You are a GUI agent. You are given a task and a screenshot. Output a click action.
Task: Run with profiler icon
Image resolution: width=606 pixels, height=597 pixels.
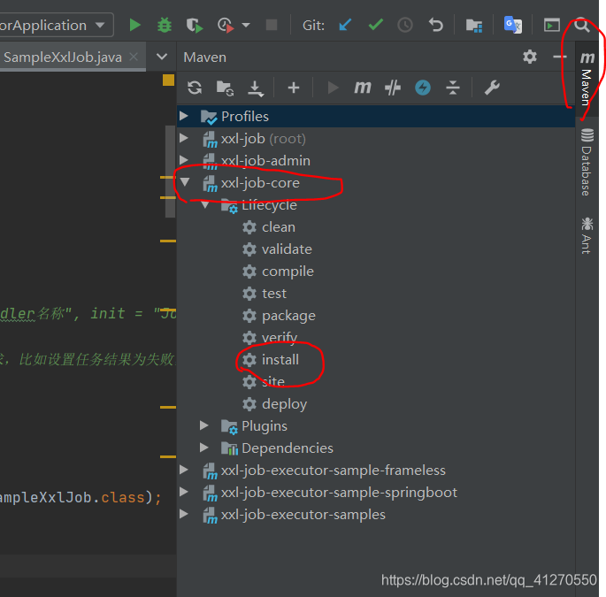pyautogui.click(x=226, y=26)
